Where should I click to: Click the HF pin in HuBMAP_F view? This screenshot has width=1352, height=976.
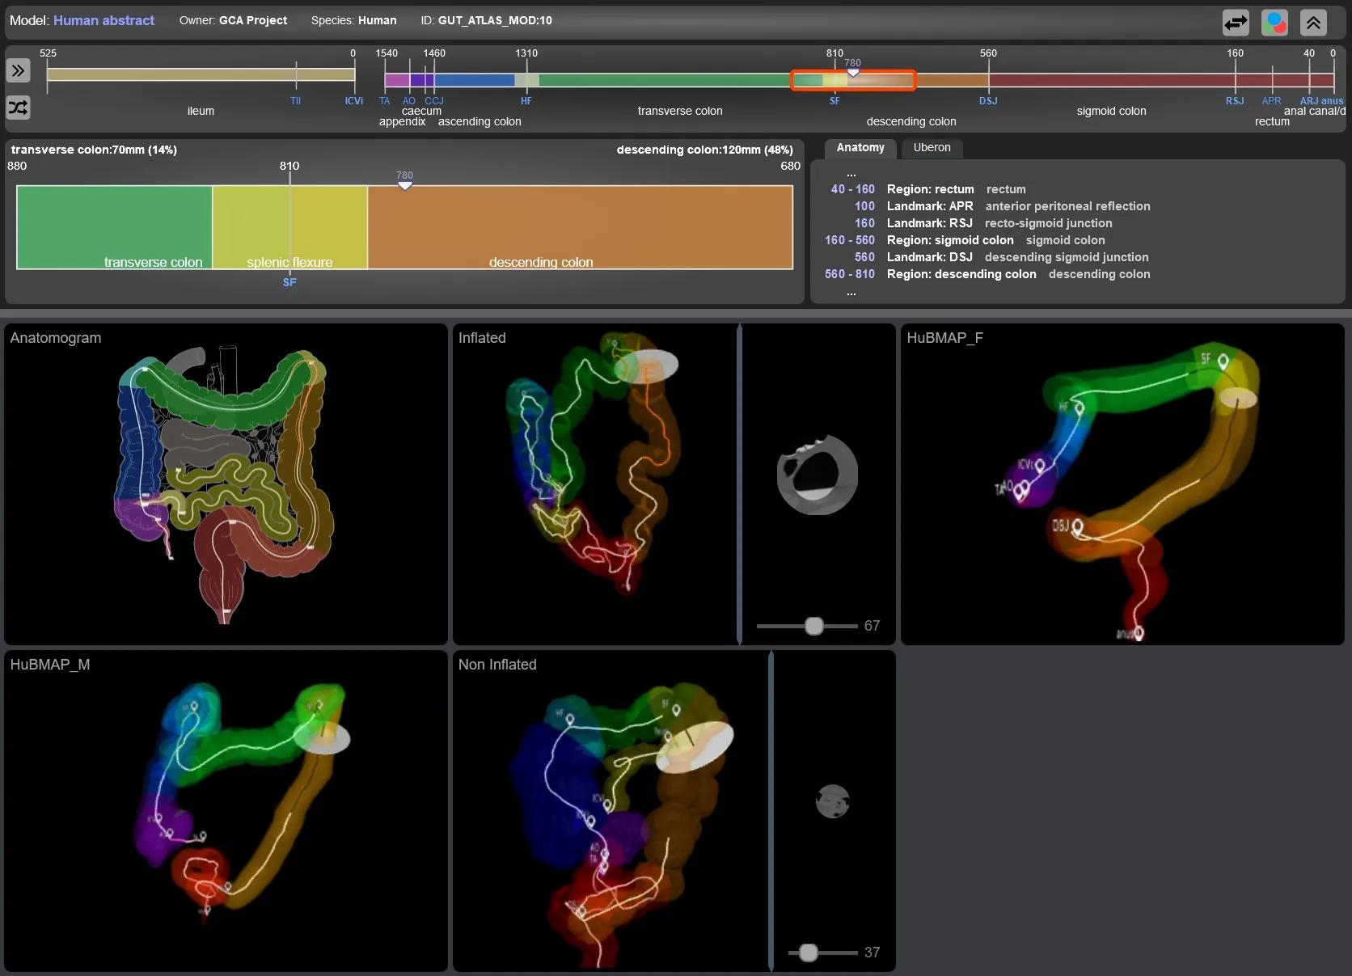click(1079, 408)
